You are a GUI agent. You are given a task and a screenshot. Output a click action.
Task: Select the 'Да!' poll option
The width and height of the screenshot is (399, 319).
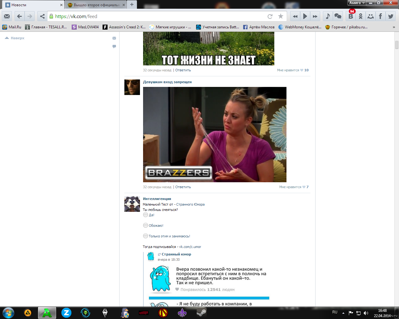pyautogui.click(x=146, y=215)
